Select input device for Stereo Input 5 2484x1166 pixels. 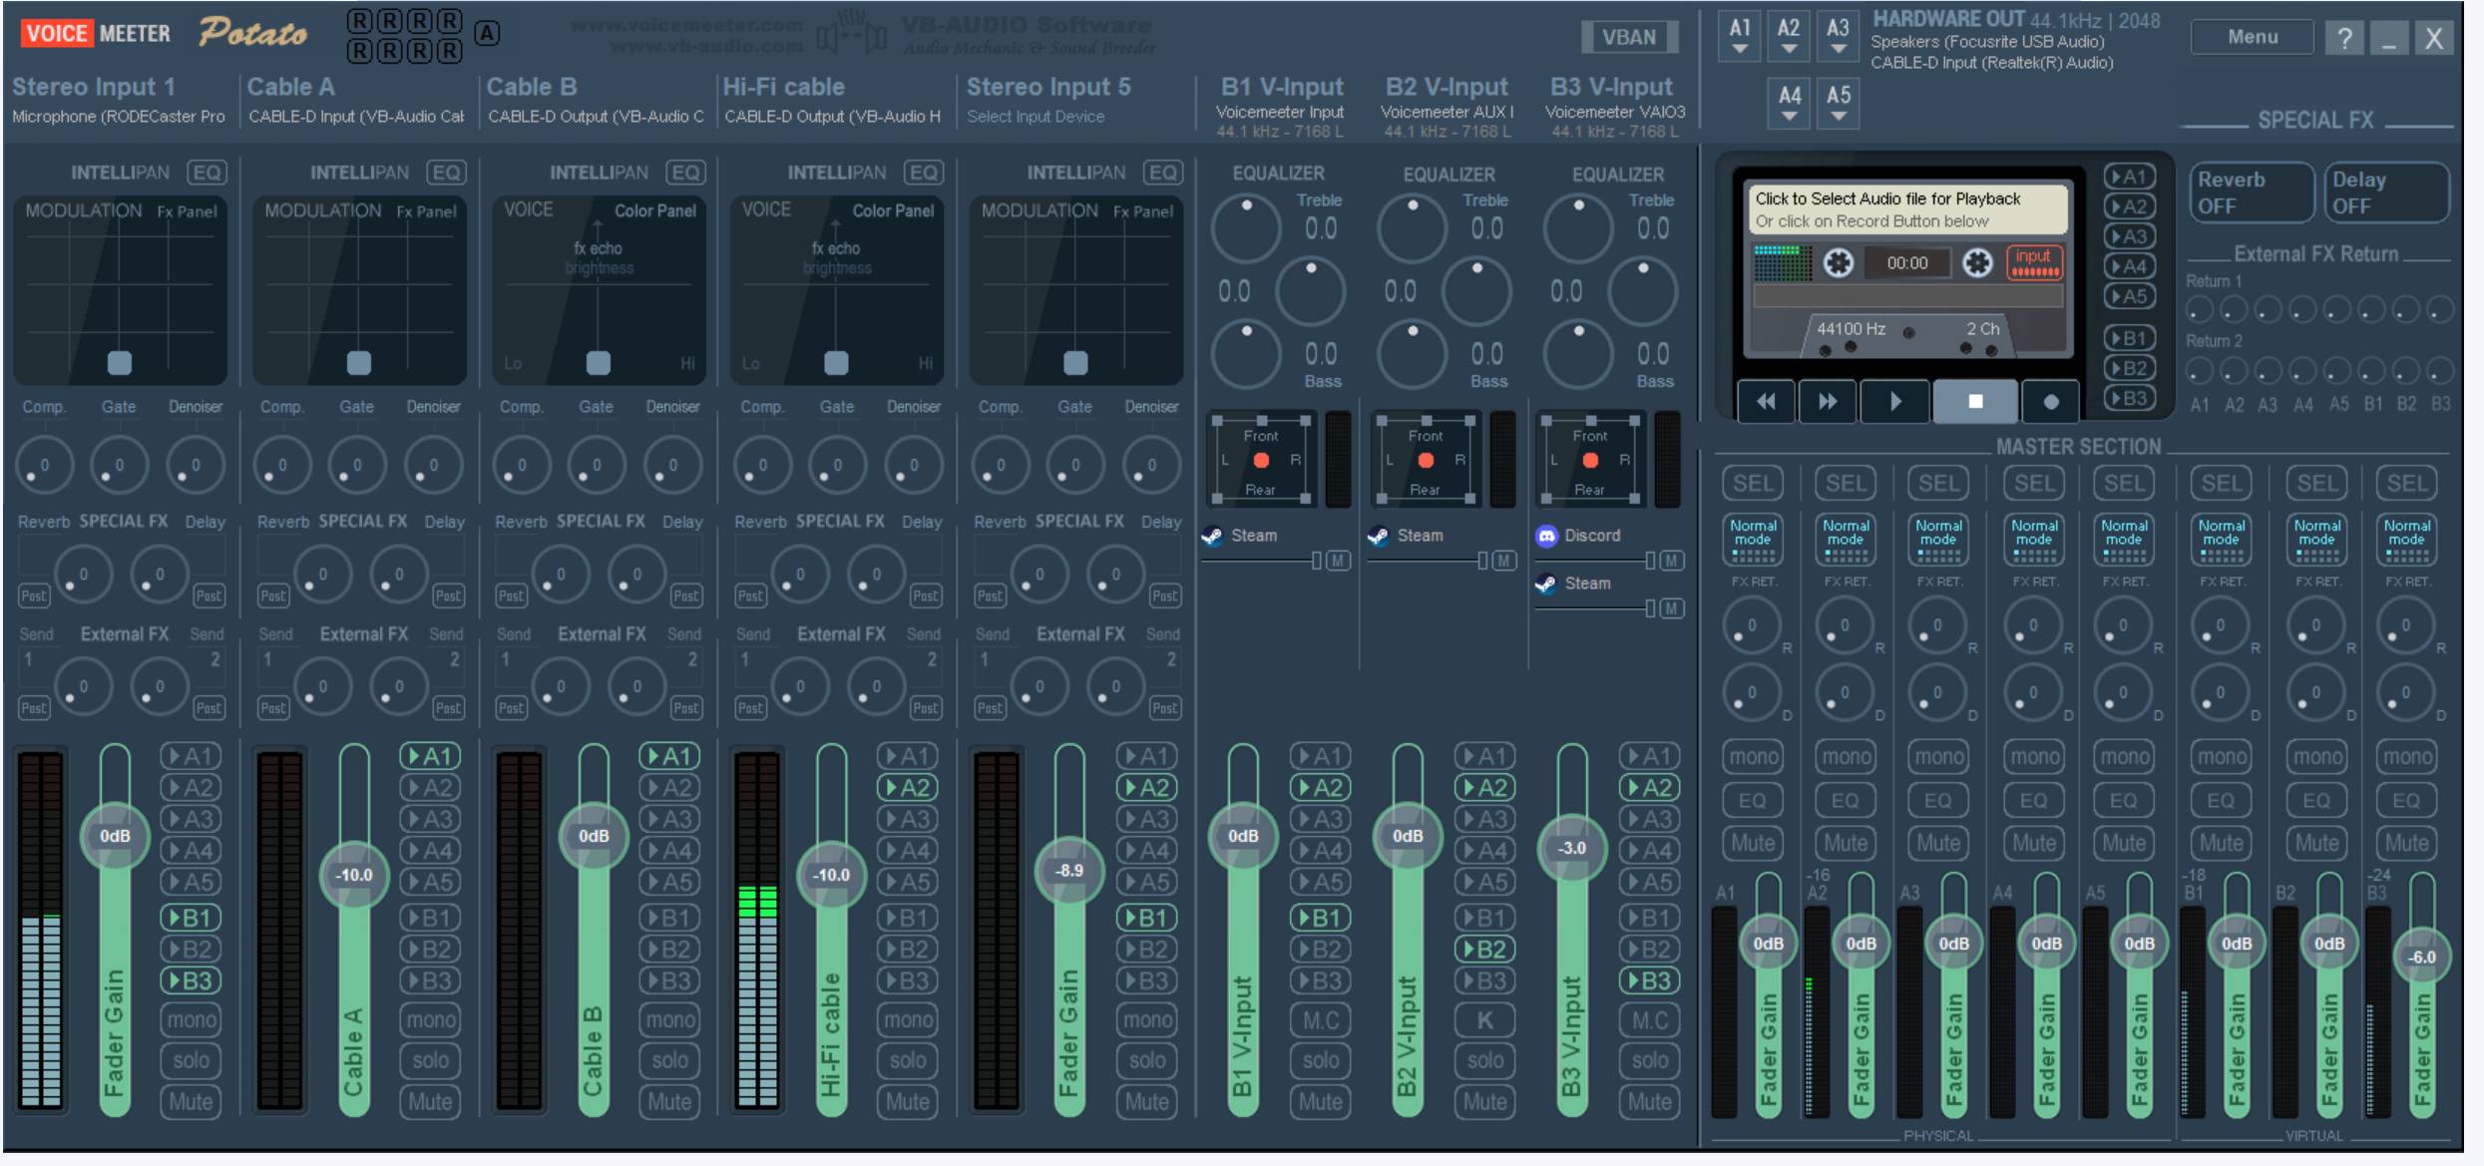tap(1035, 117)
